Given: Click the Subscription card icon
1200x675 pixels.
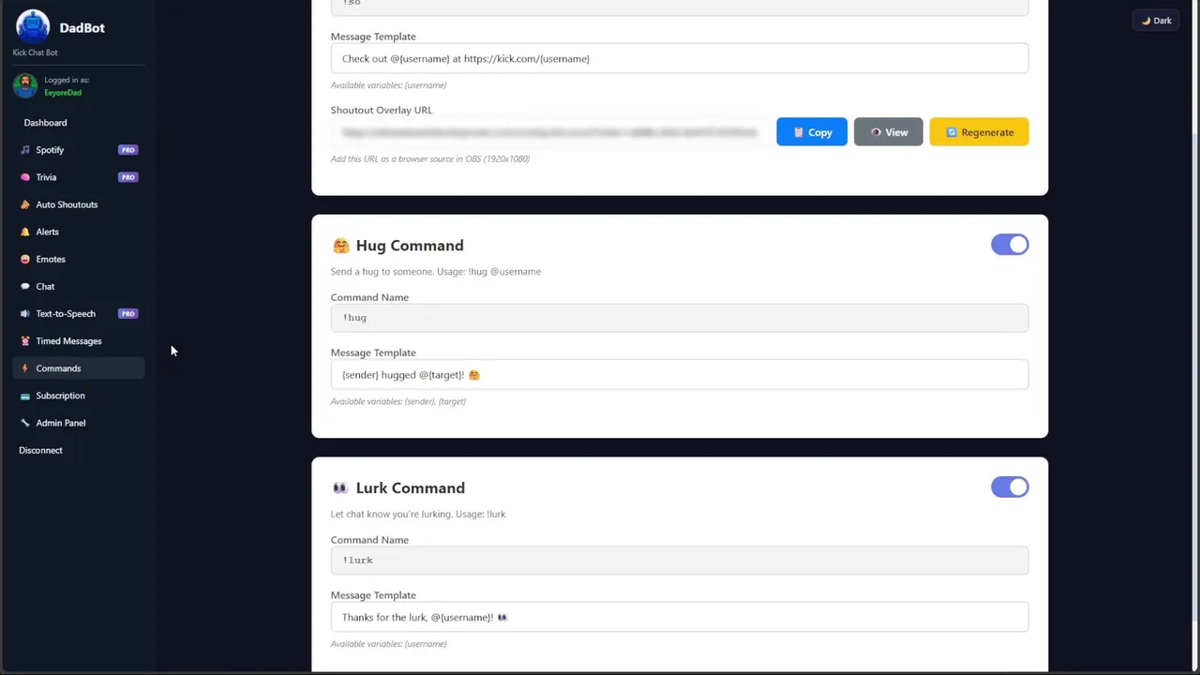Looking at the screenshot, I should click(25, 396).
